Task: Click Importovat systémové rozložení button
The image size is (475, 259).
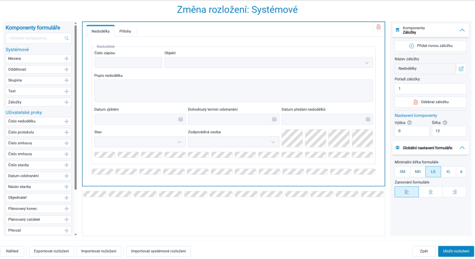Action: click(158, 251)
